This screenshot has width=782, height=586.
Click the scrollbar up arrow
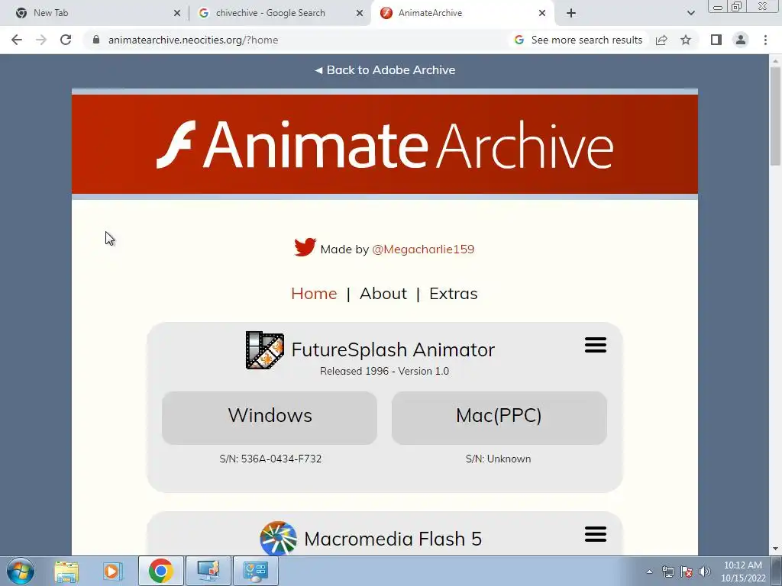coord(775,61)
